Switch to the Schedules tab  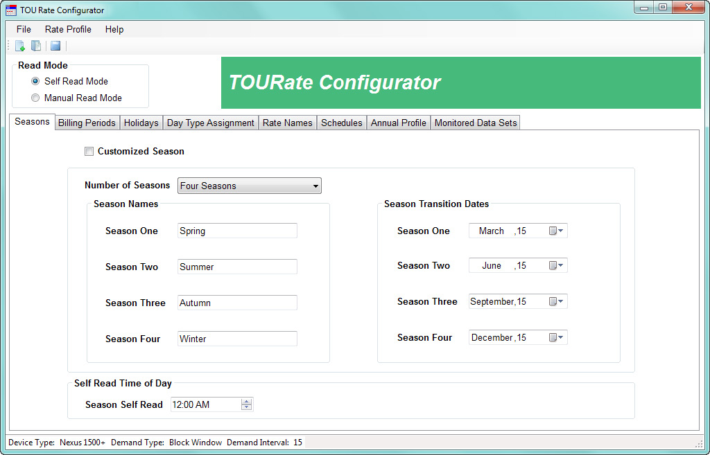pyautogui.click(x=342, y=123)
